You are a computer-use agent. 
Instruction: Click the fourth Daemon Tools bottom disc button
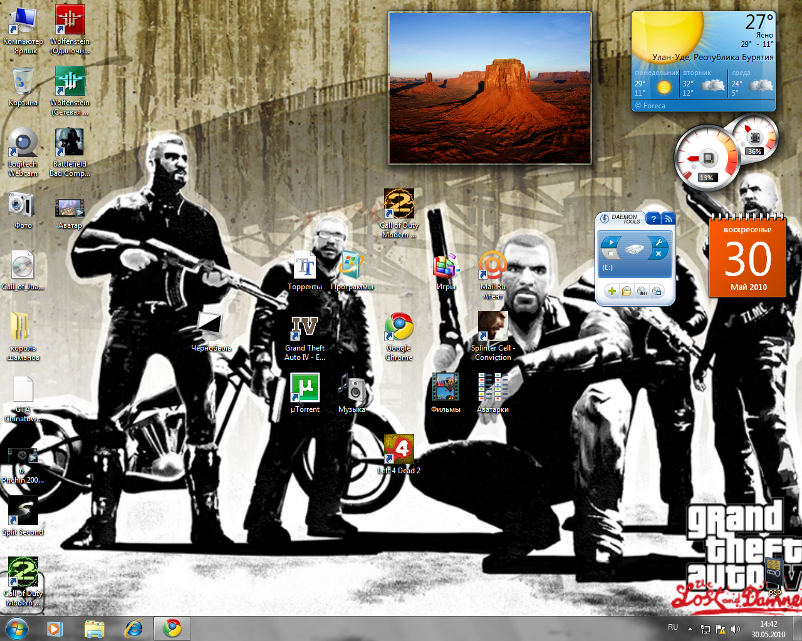(657, 291)
